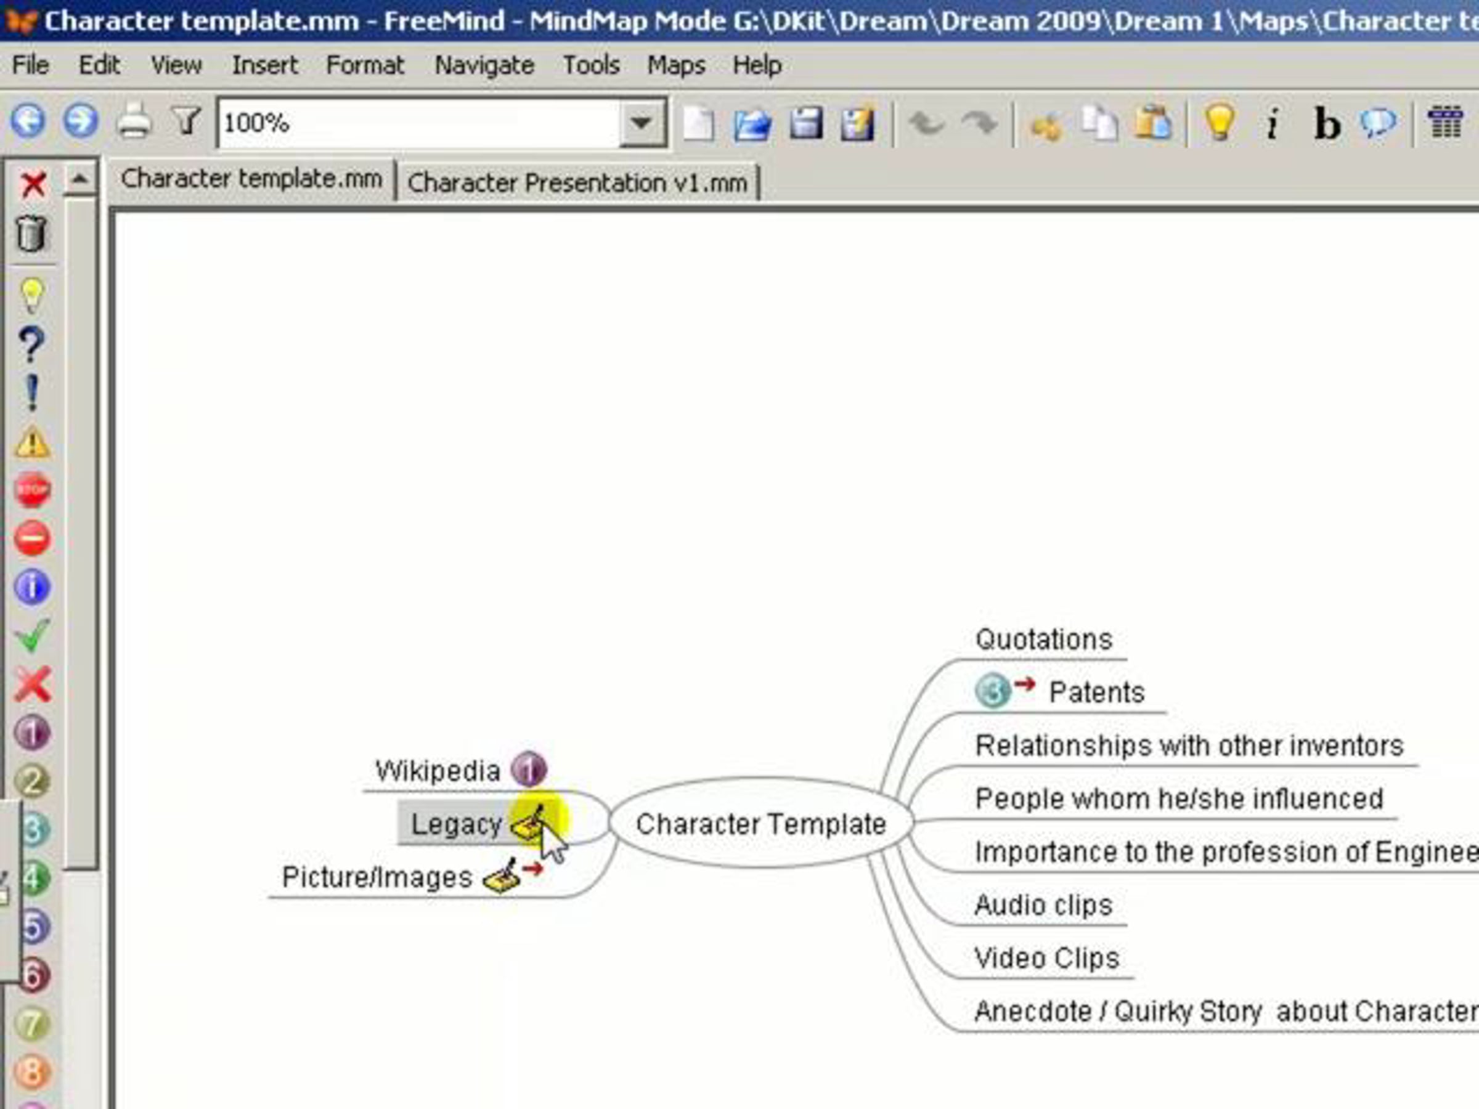This screenshot has height=1109, width=1479.
Task: Click the warning triangle icon in sidebar
Action: tap(32, 442)
